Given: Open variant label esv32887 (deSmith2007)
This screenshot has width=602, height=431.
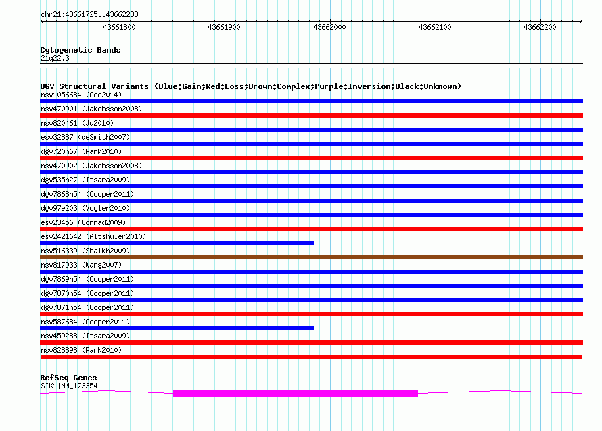Looking at the screenshot, I should pos(85,137).
